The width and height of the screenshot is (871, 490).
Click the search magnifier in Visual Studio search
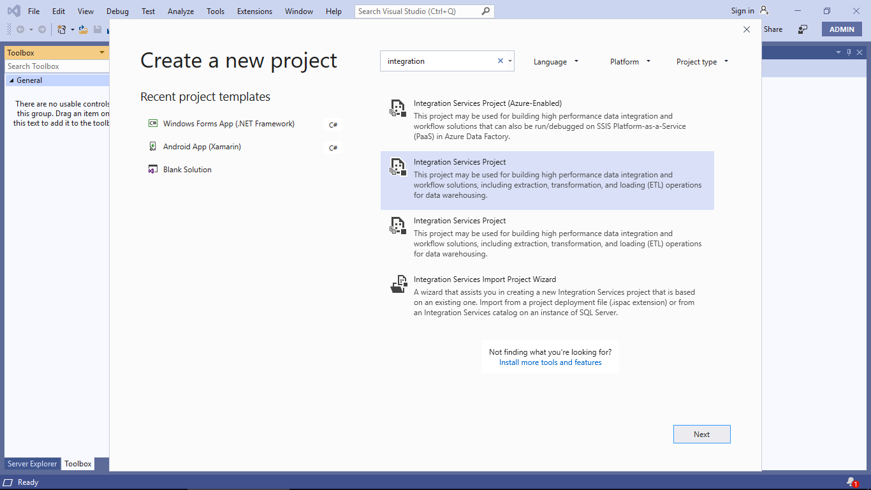(x=486, y=11)
